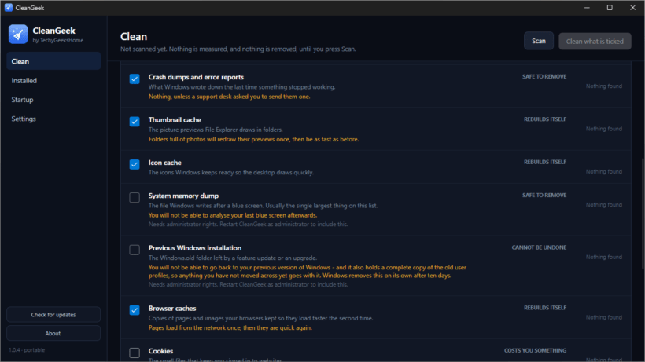The image size is (645, 362).
Task: Select the Clean section in sidebar
Action: tap(53, 61)
